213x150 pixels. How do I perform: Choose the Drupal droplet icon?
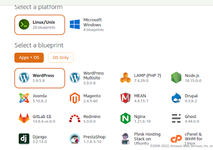pyautogui.click(x=176, y=98)
